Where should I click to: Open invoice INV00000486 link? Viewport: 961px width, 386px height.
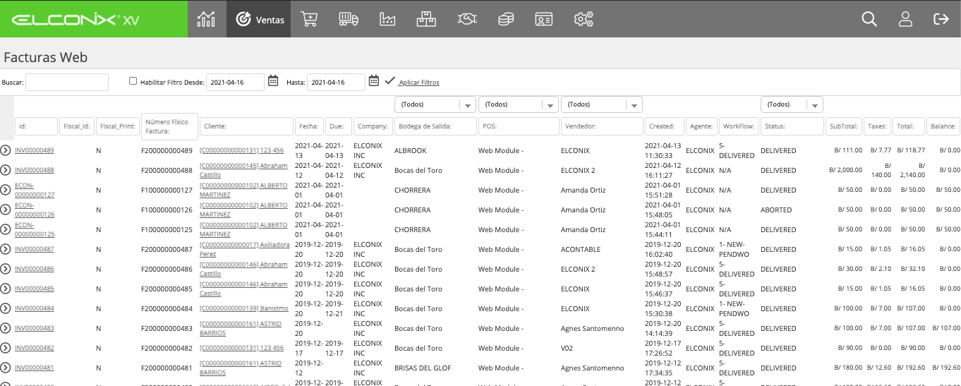coord(35,269)
